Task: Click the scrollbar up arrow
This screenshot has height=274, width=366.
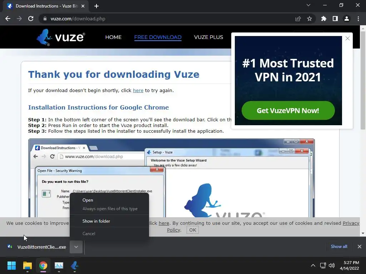Action: 363,29
